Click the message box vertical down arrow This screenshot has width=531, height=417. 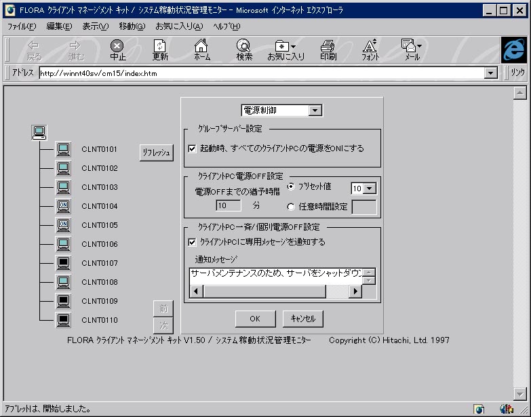tap(369, 281)
